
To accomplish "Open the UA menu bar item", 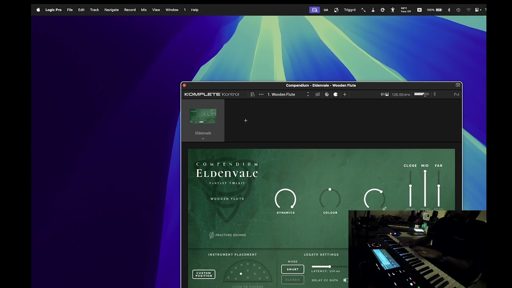I will point(326,10).
